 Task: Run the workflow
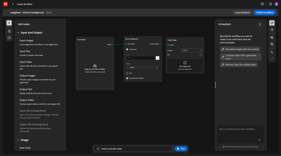[x=181, y=148]
